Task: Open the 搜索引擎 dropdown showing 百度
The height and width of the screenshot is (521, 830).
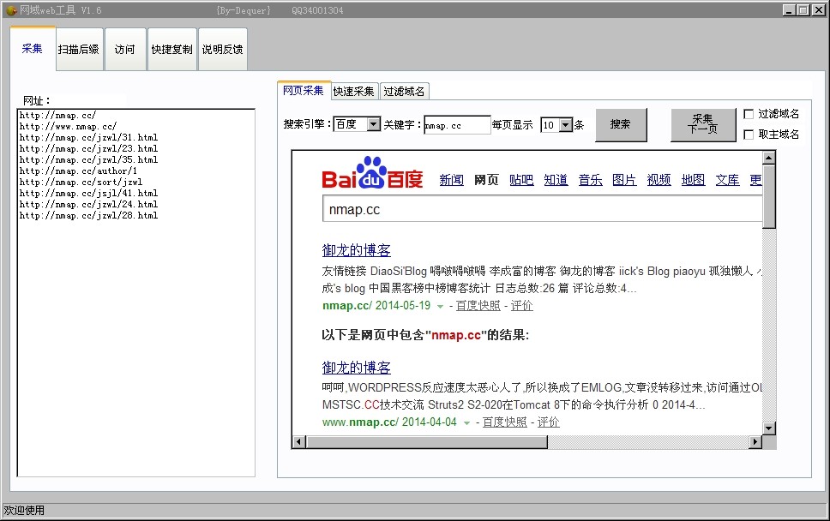Action: click(374, 124)
